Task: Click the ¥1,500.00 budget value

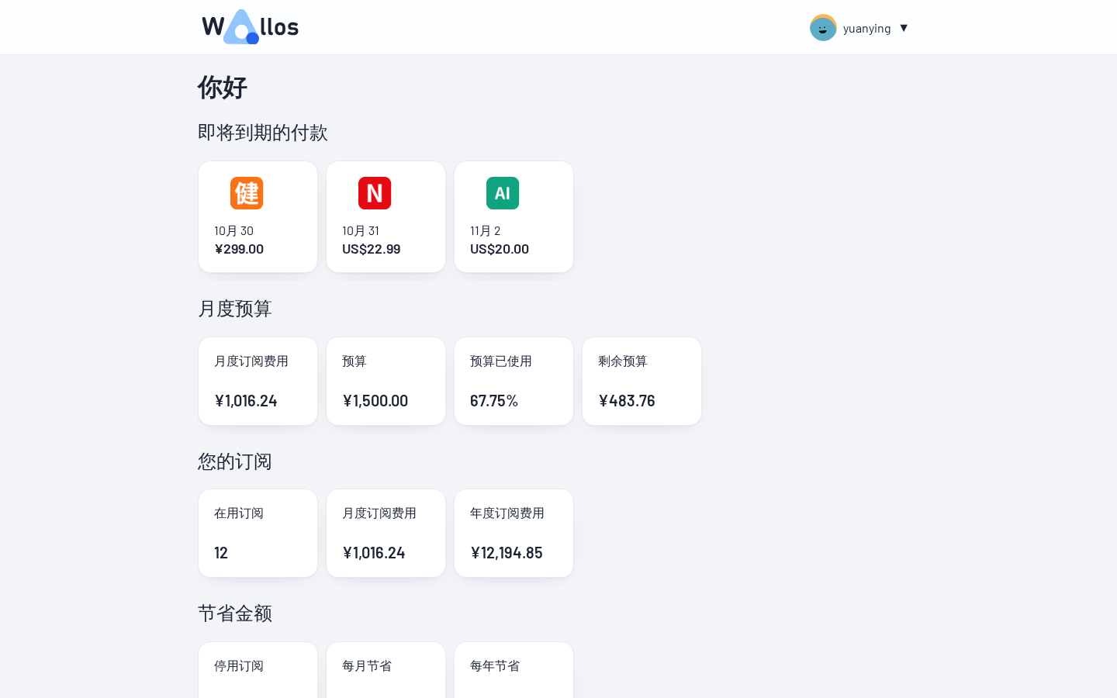Action: pyautogui.click(x=375, y=401)
